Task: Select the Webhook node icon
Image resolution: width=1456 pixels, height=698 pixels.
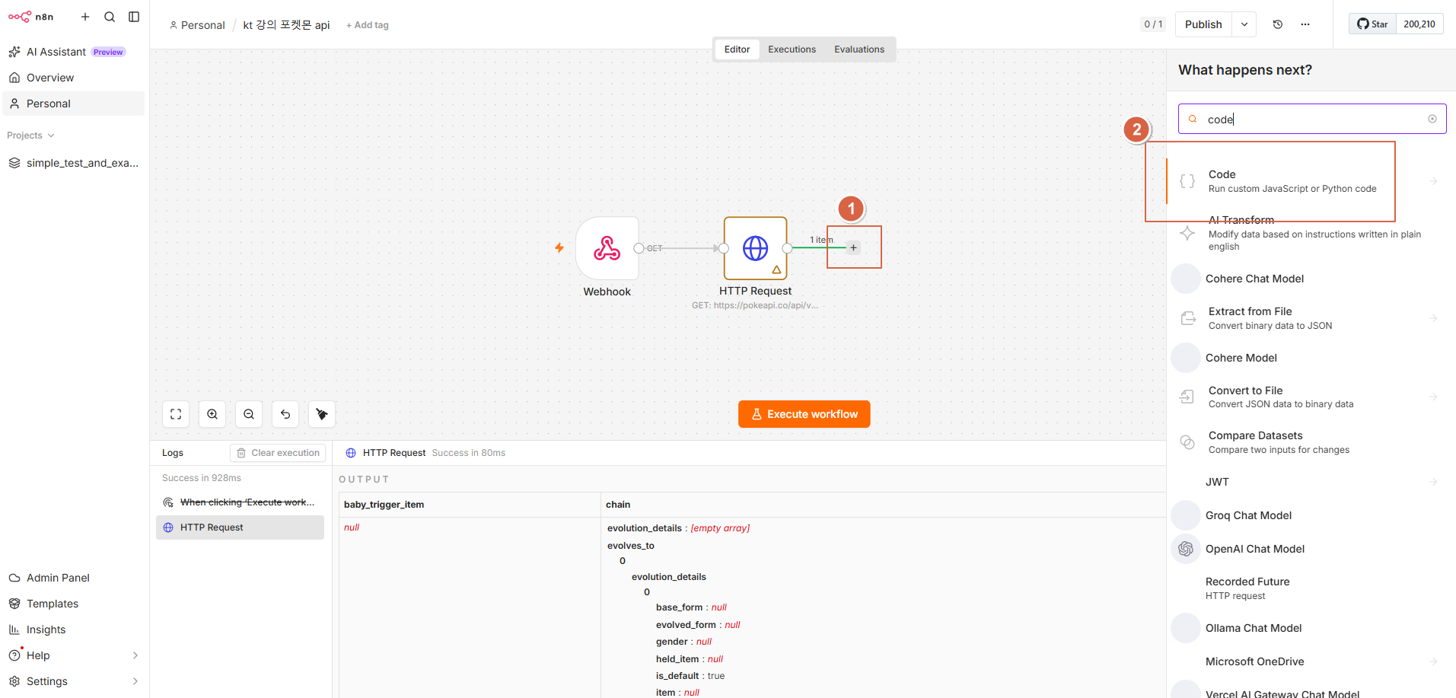Action: pyautogui.click(x=607, y=248)
